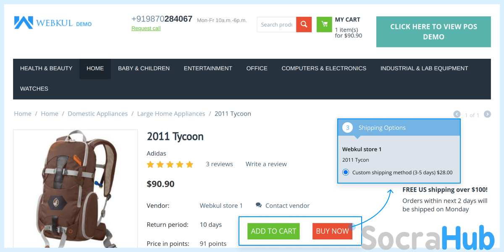Open Health & Beauty menu
The width and height of the screenshot is (504, 252).
click(46, 68)
